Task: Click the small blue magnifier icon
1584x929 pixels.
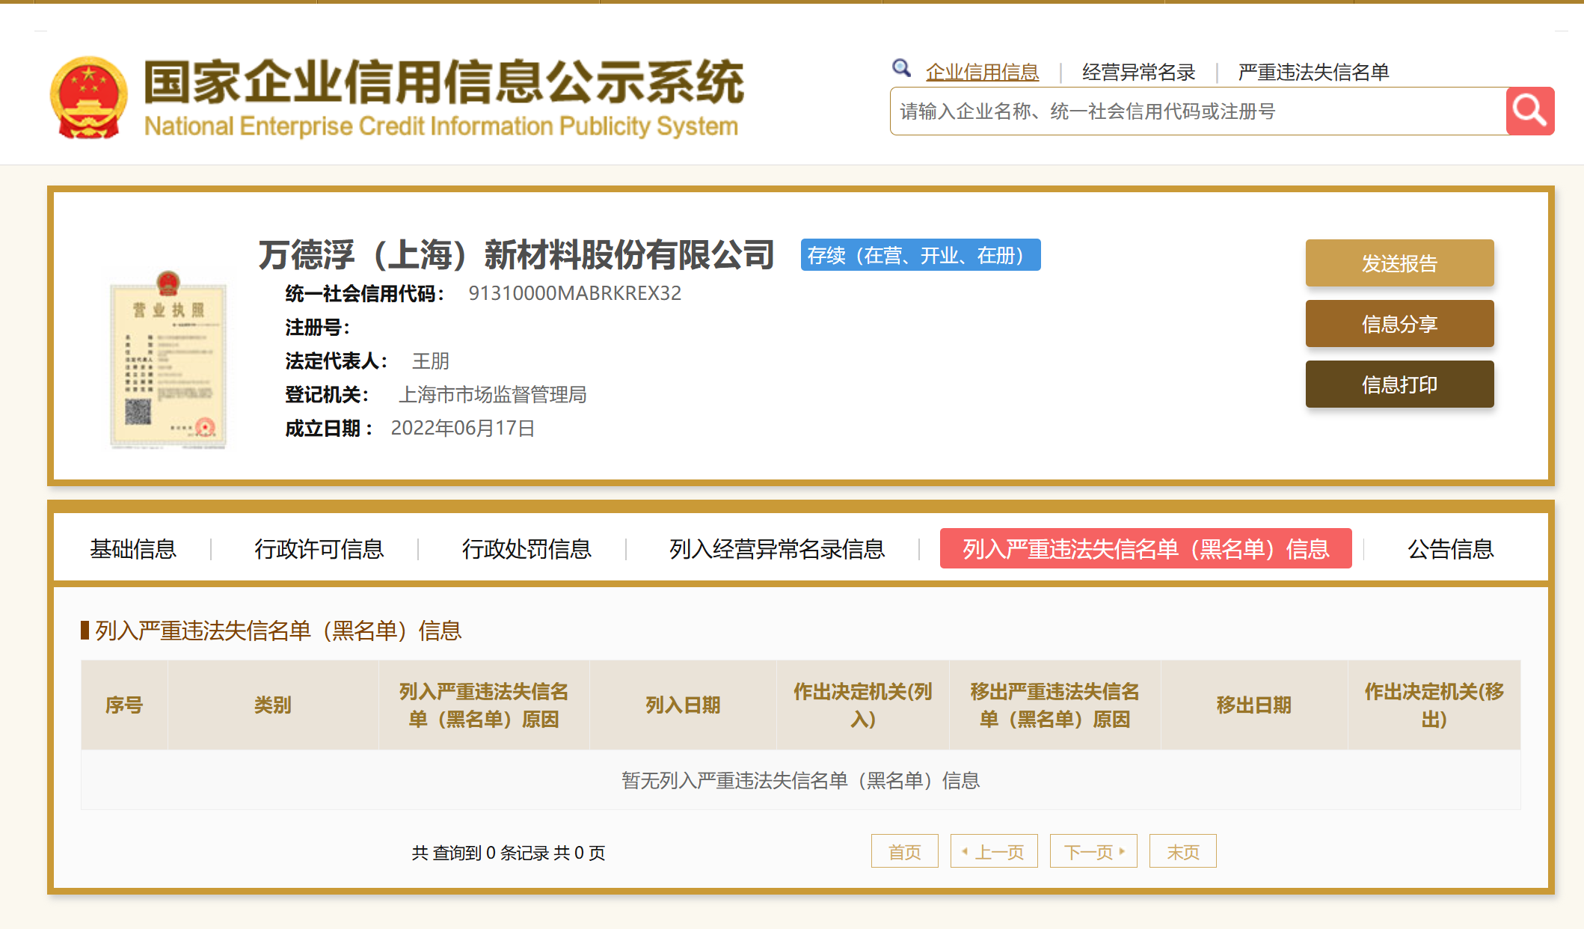Action: (901, 69)
